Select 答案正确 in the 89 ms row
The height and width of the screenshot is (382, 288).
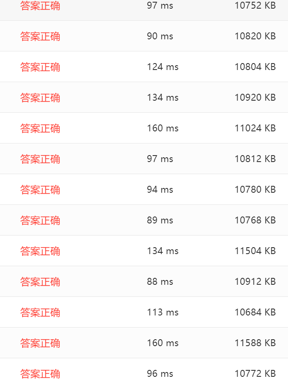pyautogui.click(x=40, y=220)
